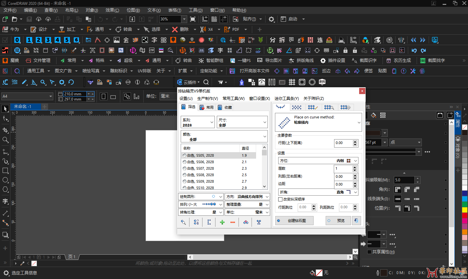Viewport: 468px width, 279px height.
Task: Click the purple diamond gem toolbar icon
Action: [x=90, y=82]
